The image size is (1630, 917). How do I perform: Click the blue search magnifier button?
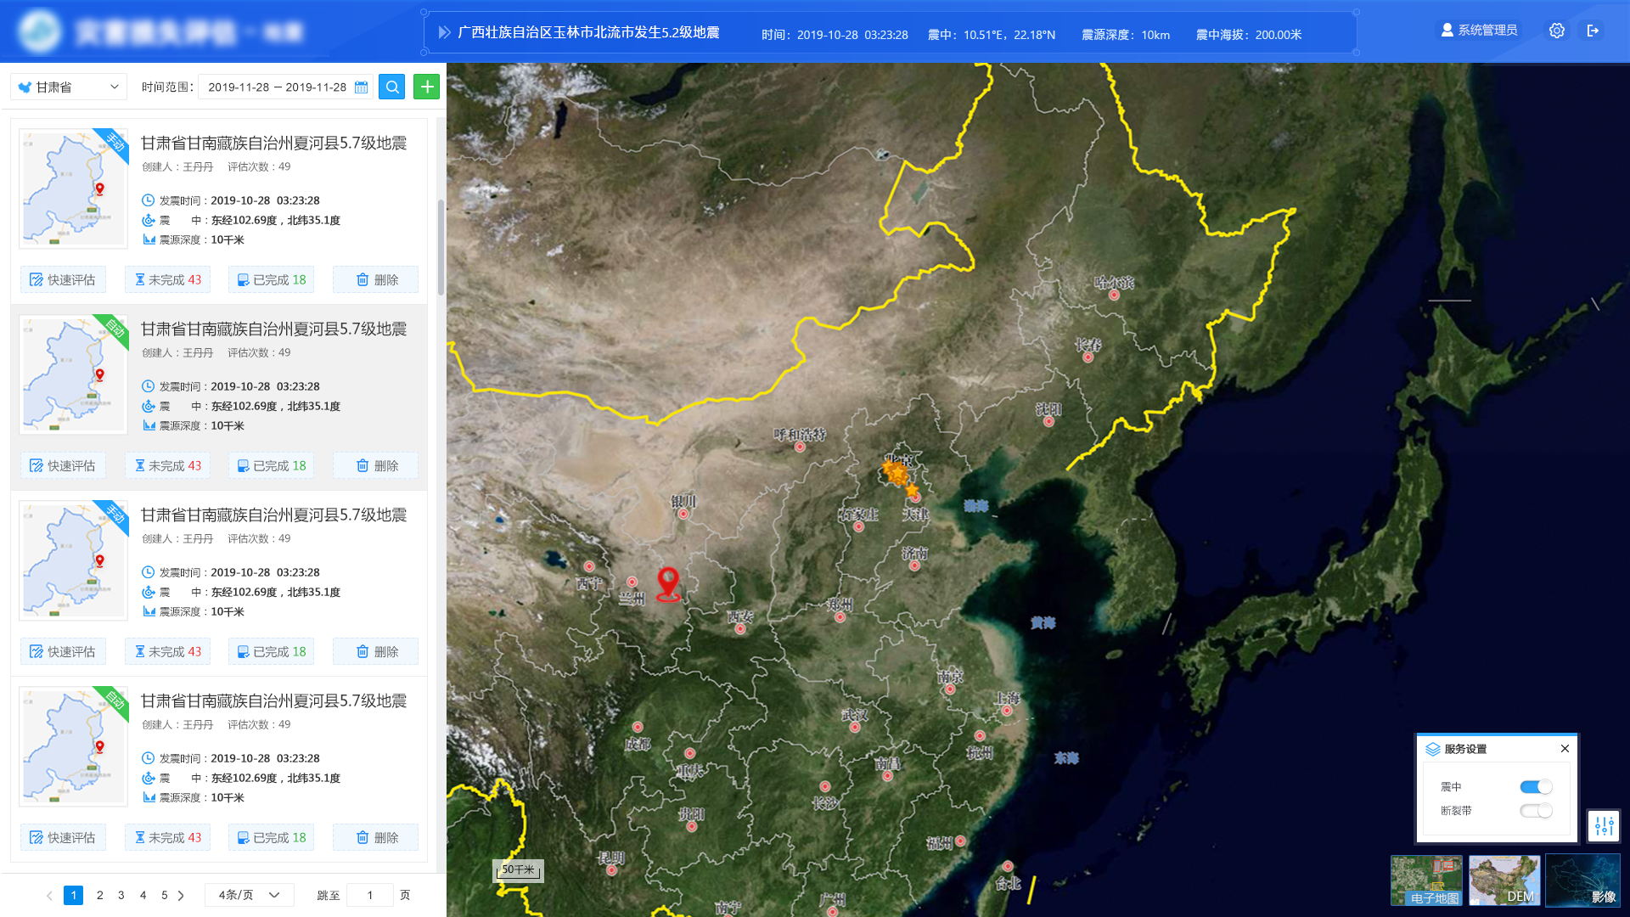click(x=391, y=87)
